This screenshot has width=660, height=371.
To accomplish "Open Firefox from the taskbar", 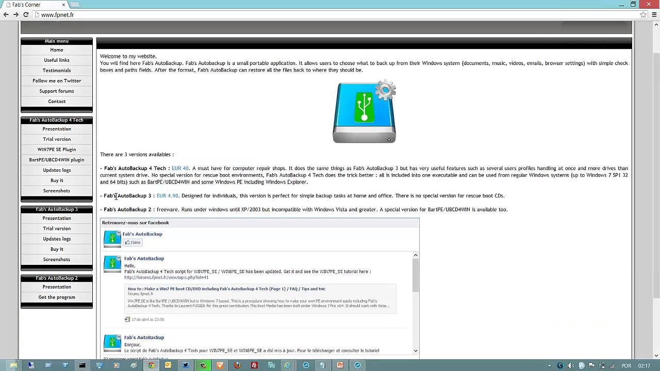I will (x=237, y=365).
